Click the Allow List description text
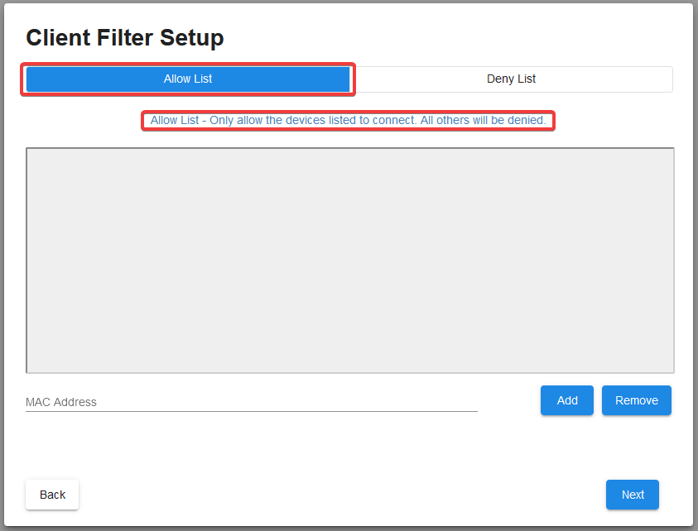Viewport: 698px width, 531px height. tap(348, 121)
